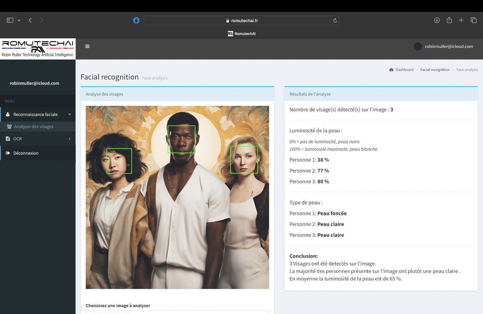Click the analyzed faces image

tap(177, 197)
